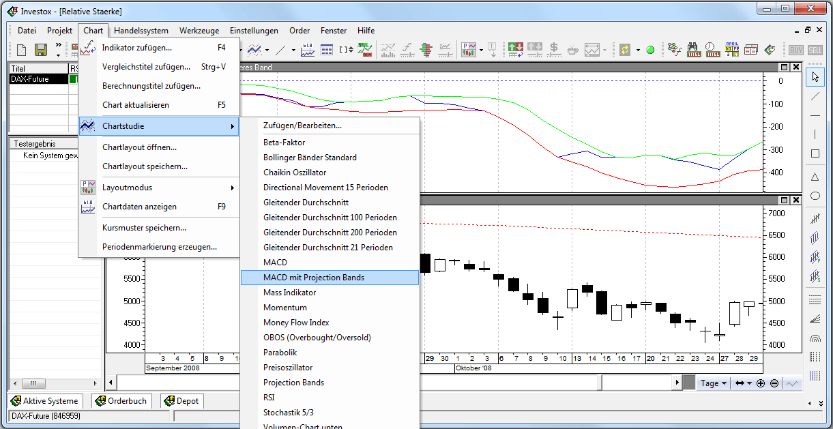The width and height of the screenshot is (833, 429).
Task: Click the green RS cell for DAX-Future
Action: coord(73,79)
